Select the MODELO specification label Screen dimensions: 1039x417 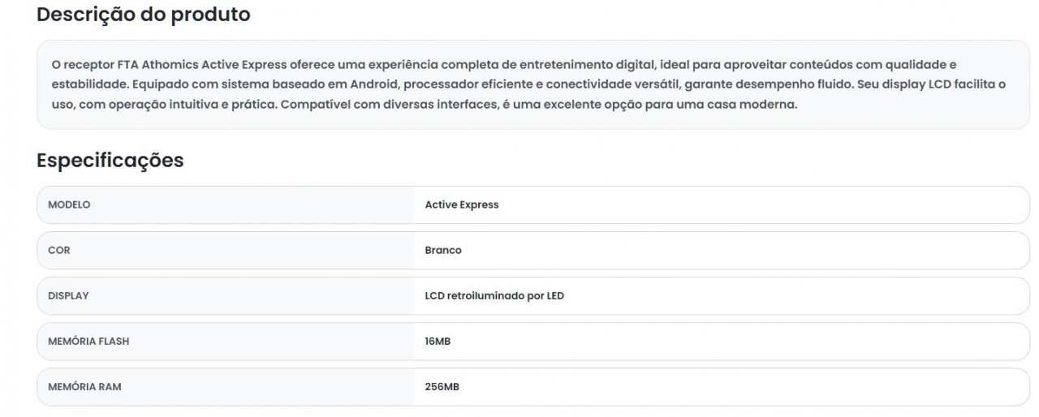point(69,204)
